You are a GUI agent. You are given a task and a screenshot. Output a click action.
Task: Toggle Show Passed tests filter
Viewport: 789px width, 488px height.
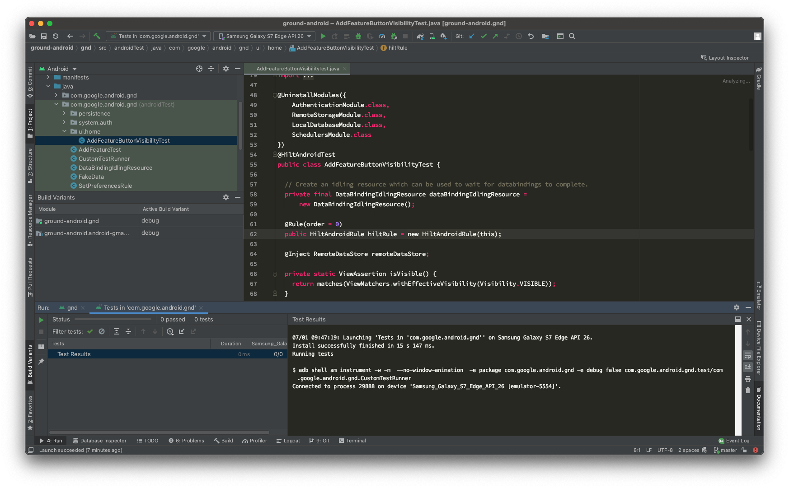click(x=90, y=331)
